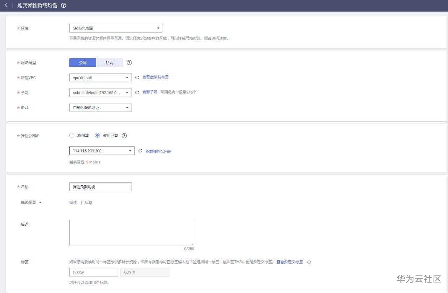Switch to the 标签 option under 高级配置
Viewport: 448px width, 293px height.
88,202
